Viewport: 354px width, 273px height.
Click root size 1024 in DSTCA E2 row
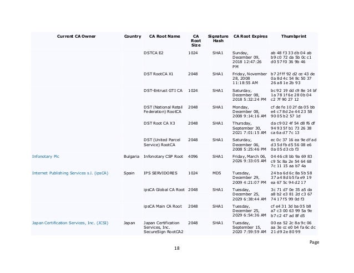193,53
